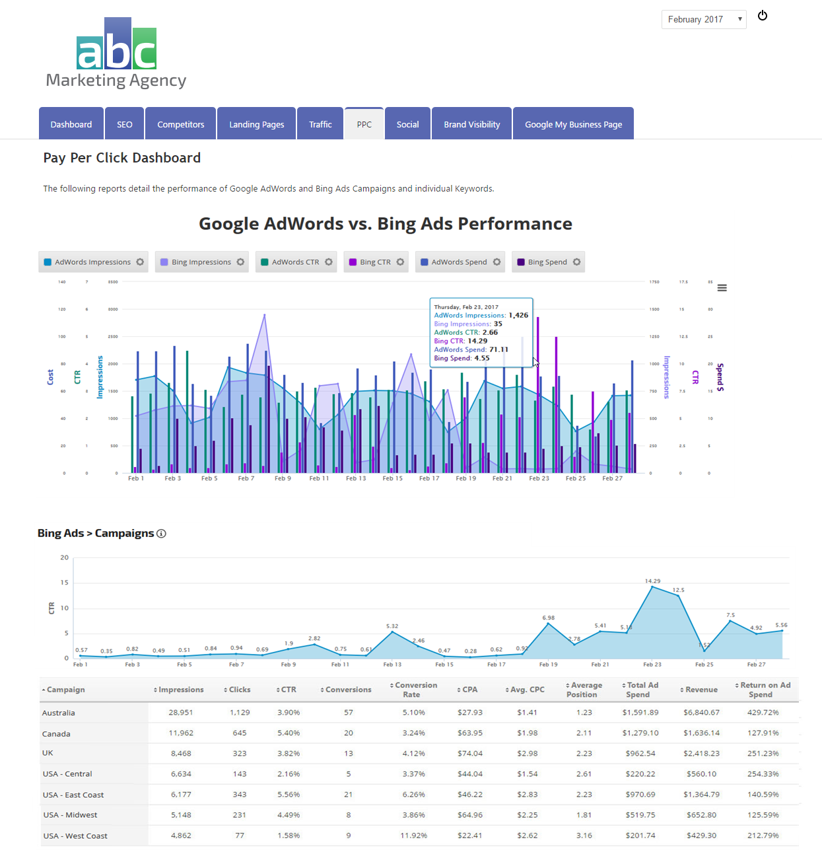Open the February 2017 month dropdown
Screen dimensions: 822x860
[x=703, y=20]
